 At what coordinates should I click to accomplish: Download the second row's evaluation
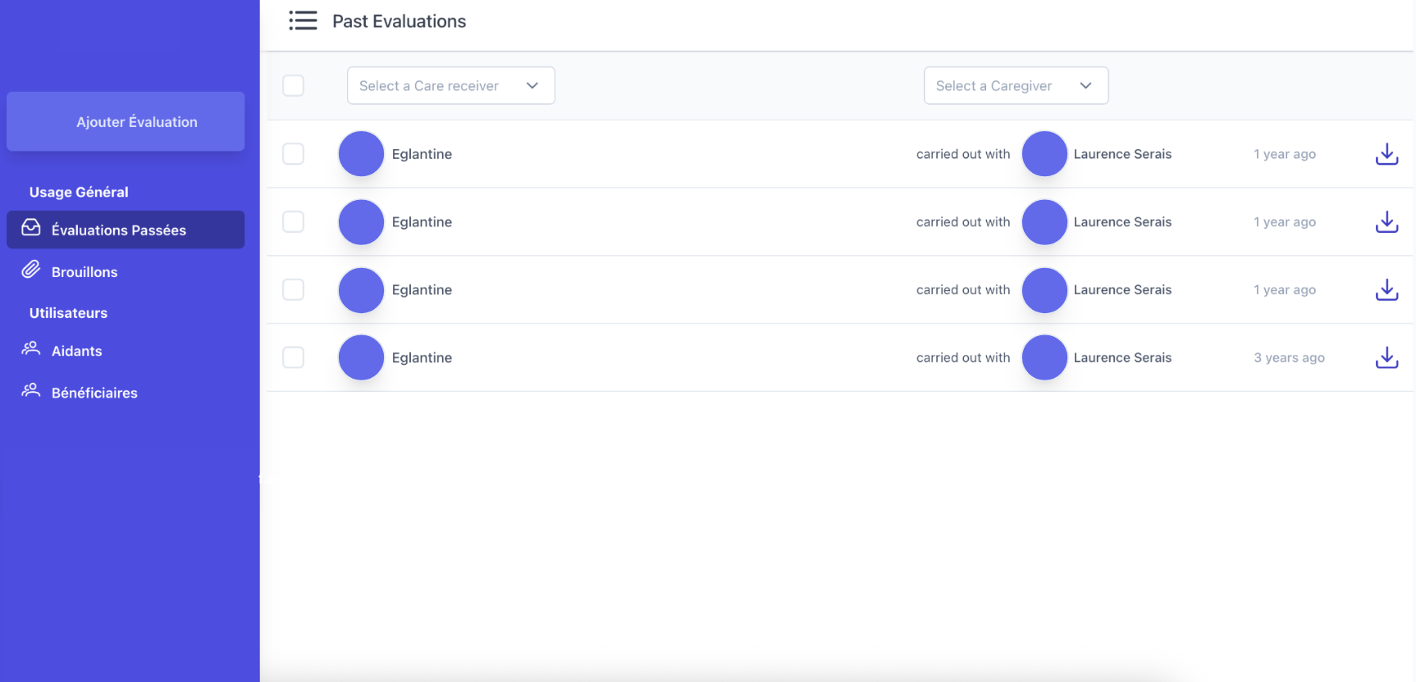pyautogui.click(x=1386, y=222)
